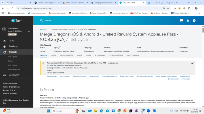
Task: Open the Windows Start menu
Action: [48, 111]
